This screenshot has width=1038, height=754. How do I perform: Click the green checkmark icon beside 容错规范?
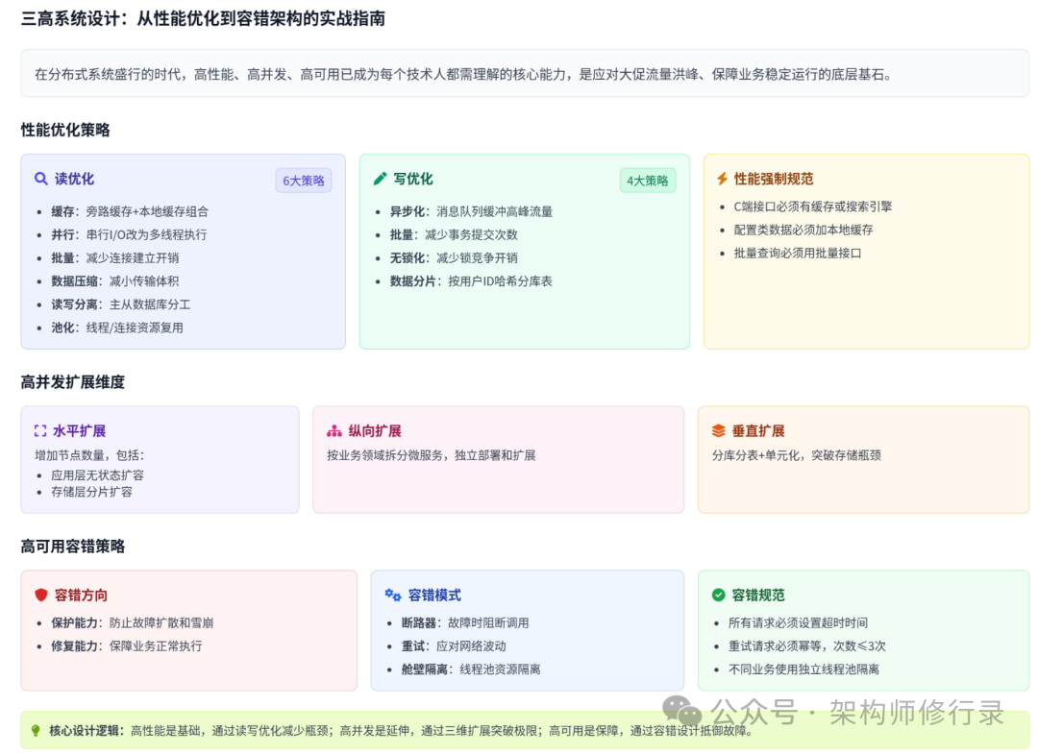(x=718, y=596)
